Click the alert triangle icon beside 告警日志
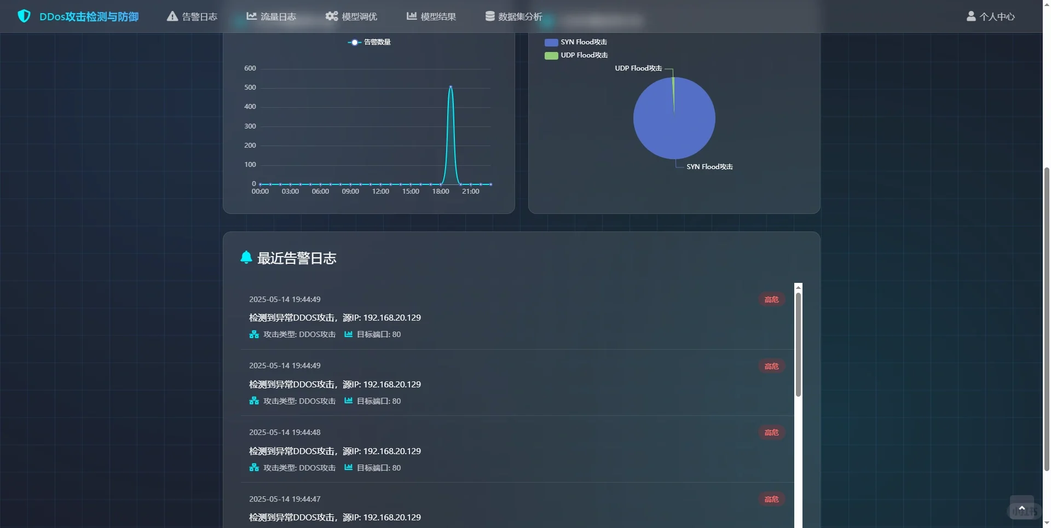 (x=172, y=16)
